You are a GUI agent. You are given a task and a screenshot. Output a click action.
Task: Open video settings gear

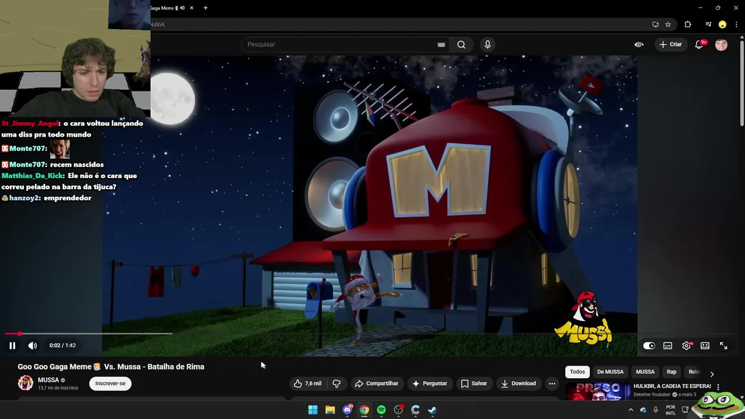coord(687,346)
